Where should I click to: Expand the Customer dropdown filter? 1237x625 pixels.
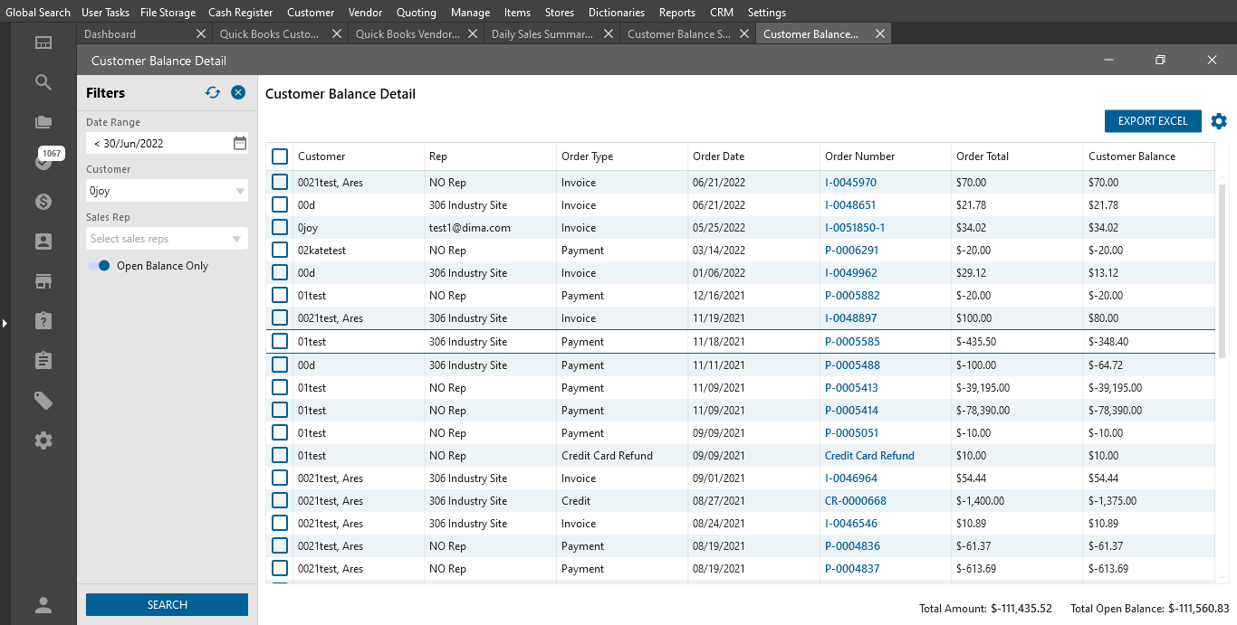(x=239, y=191)
